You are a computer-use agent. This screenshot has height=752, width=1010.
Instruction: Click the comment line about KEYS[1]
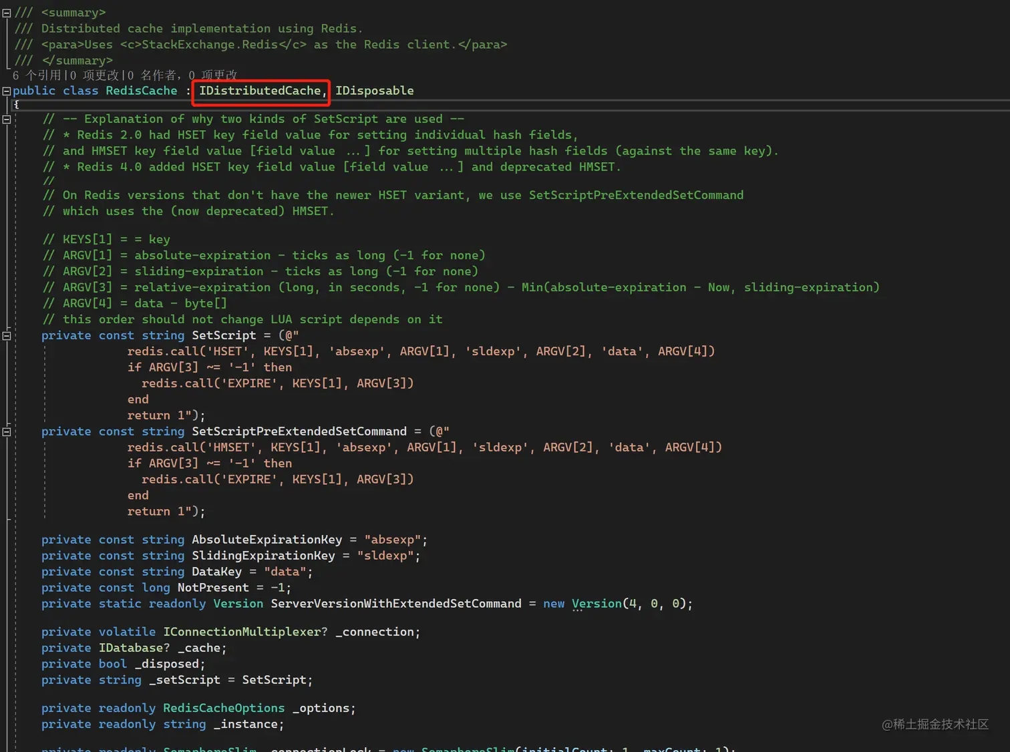point(106,239)
